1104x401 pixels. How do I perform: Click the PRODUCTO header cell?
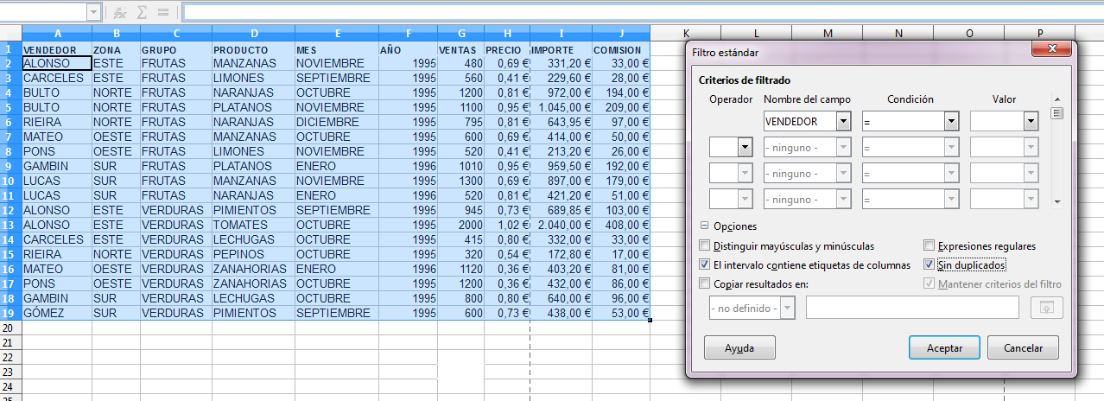[x=253, y=49]
